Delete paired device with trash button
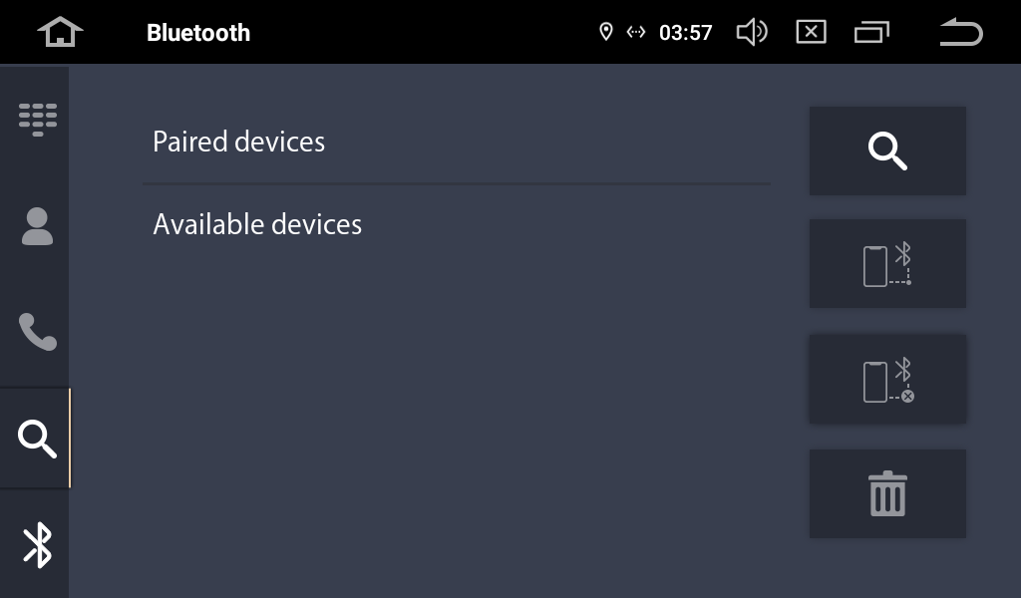 tap(887, 494)
